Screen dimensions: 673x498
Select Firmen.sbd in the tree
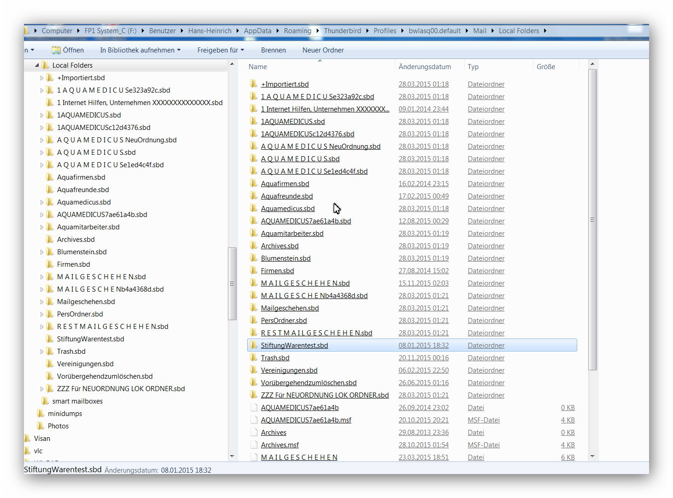[x=74, y=264]
